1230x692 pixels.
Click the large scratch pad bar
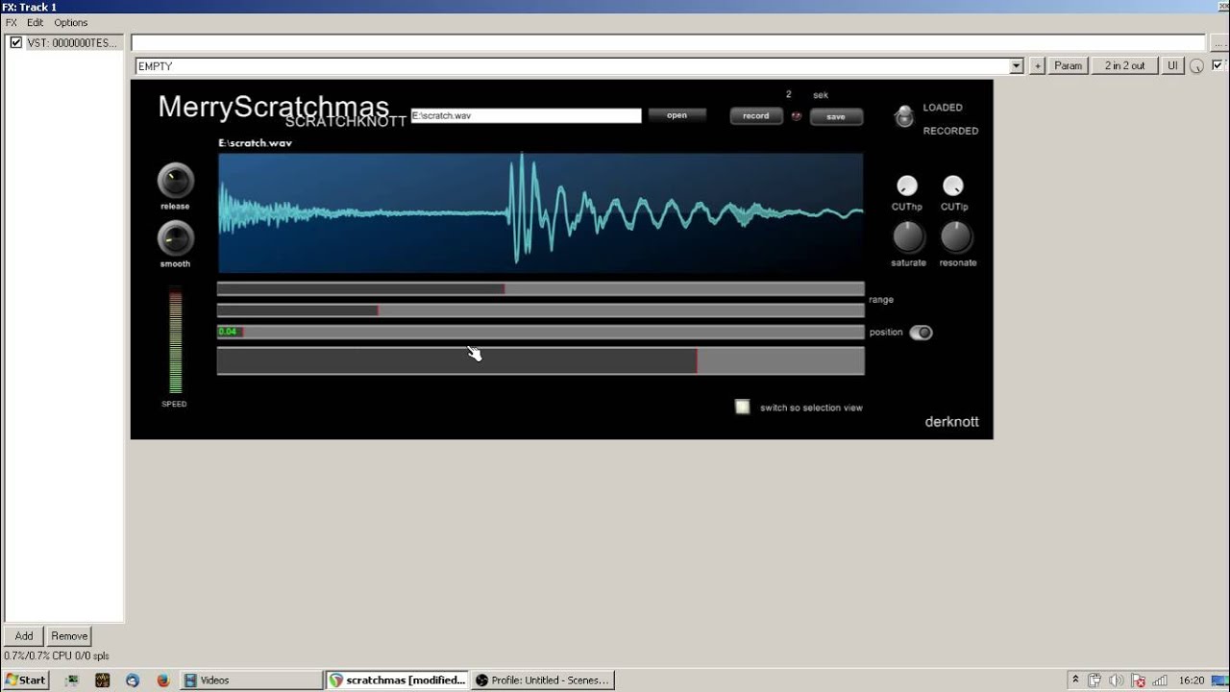[541, 360]
